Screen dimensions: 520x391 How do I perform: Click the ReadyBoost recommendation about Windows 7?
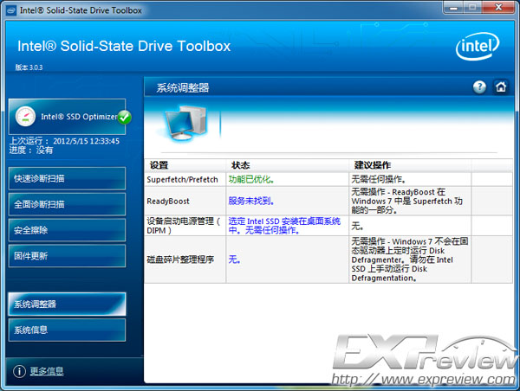click(406, 201)
